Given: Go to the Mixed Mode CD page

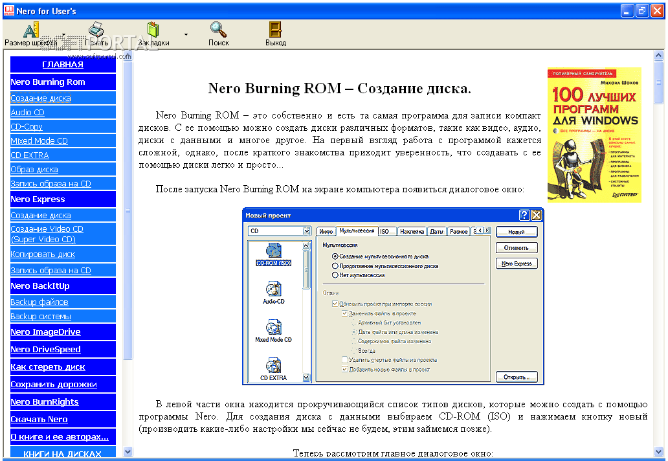Looking at the screenshot, I should (x=39, y=141).
